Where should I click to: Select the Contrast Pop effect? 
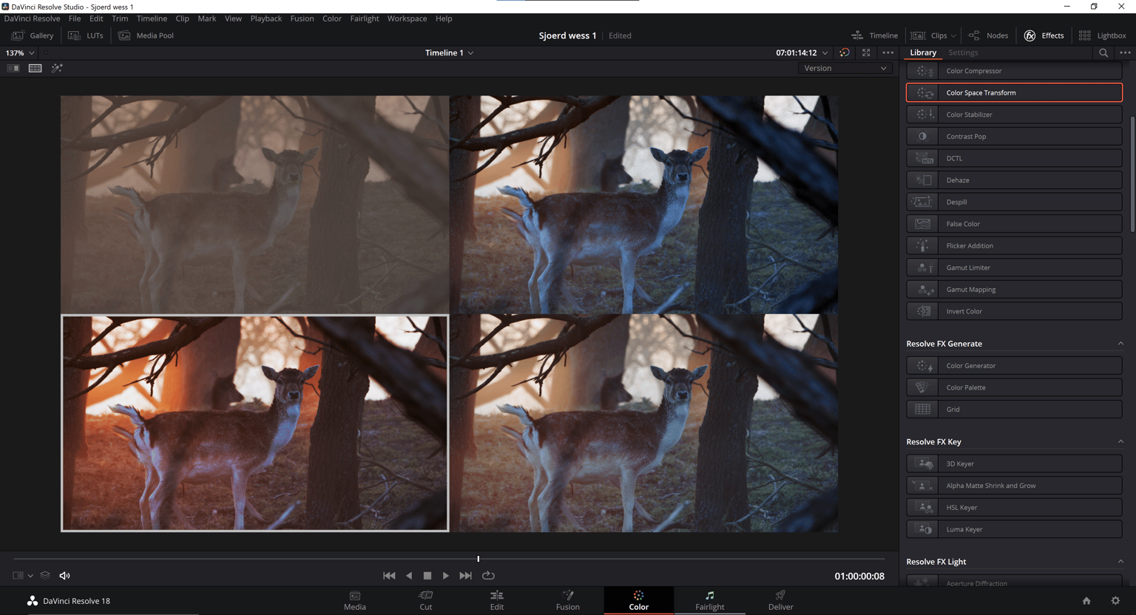(1014, 136)
